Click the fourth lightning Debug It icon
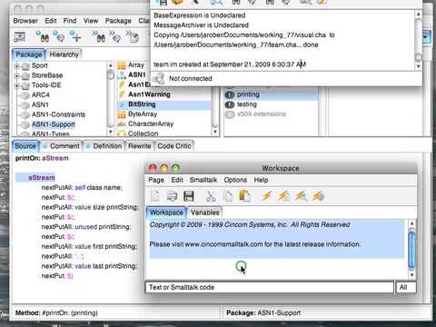This screenshot has width=436, height=327. 318,196
